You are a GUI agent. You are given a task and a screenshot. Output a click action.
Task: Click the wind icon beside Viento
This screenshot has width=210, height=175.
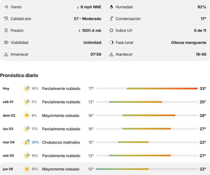coord(6,7)
